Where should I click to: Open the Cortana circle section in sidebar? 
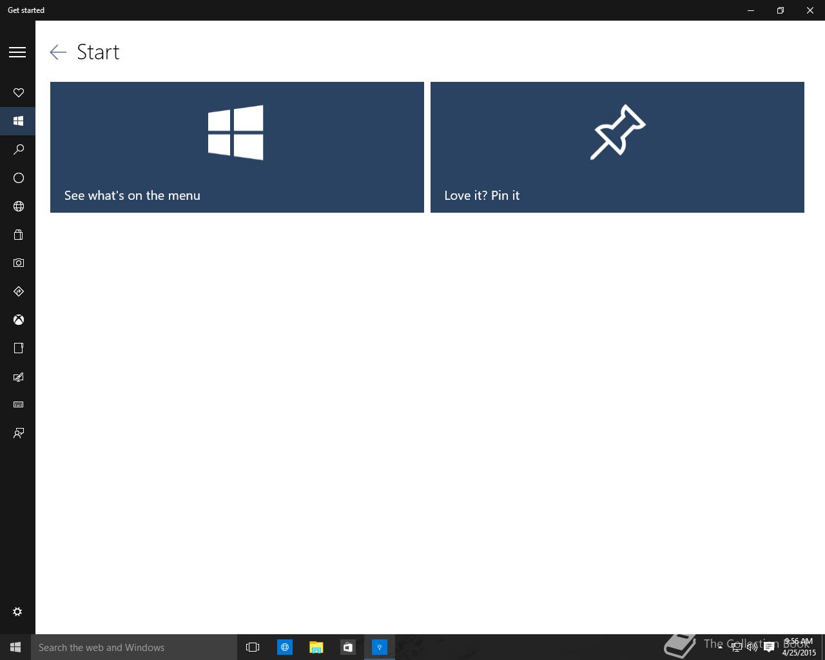pyautogui.click(x=18, y=178)
